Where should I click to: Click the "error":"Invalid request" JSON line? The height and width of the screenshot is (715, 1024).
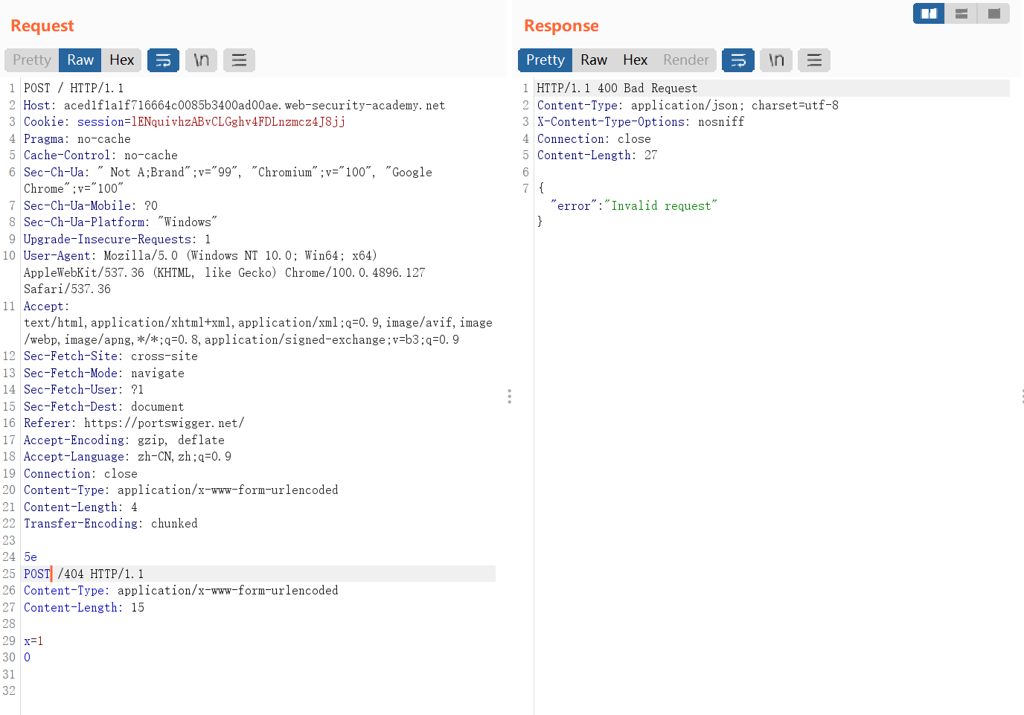[634, 206]
